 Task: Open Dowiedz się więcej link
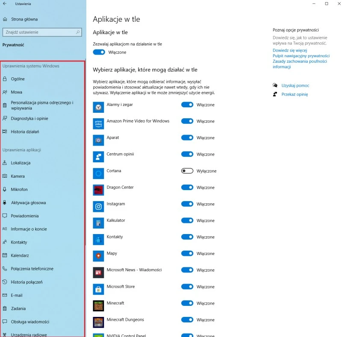pos(289,50)
